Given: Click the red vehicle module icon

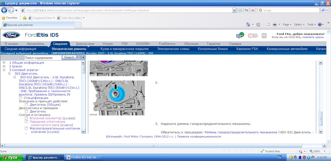Looking at the screenshot, I should coord(252,35).
